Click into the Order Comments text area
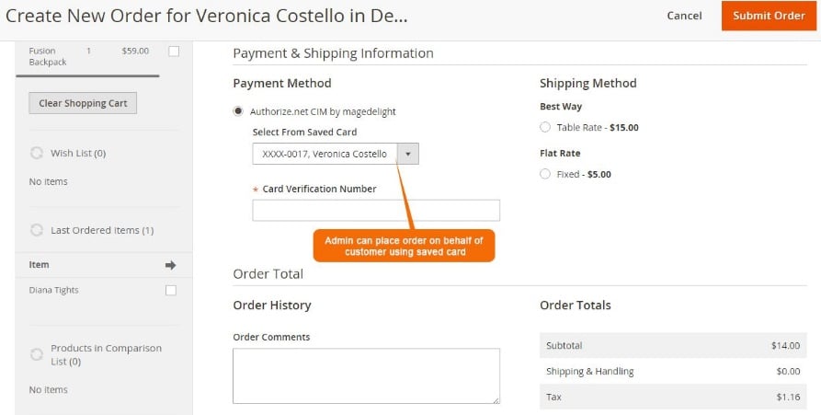The width and height of the screenshot is (821, 415). point(366,375)
